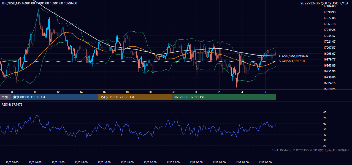352x165 pixels.
Task: Click the NY 22:00-07:00 JST session bar
Action: [224, 97]
